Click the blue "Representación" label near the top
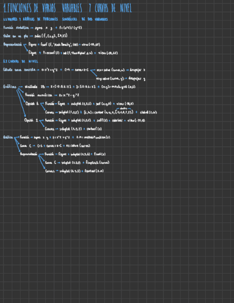Image resolution: width=234 pixels, height=303 pixels. 12,45
